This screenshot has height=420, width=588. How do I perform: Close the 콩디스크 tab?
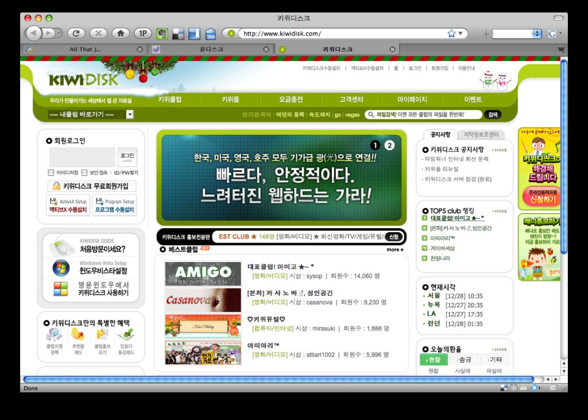coord(266,49)
